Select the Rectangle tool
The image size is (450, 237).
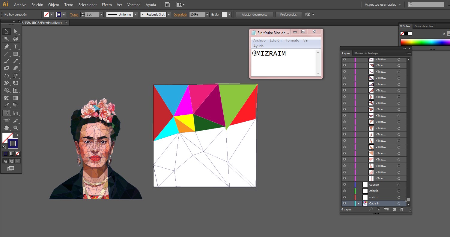coord(16,54)
